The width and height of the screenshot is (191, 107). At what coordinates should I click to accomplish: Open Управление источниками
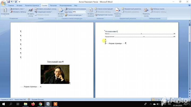click(75, 9)
